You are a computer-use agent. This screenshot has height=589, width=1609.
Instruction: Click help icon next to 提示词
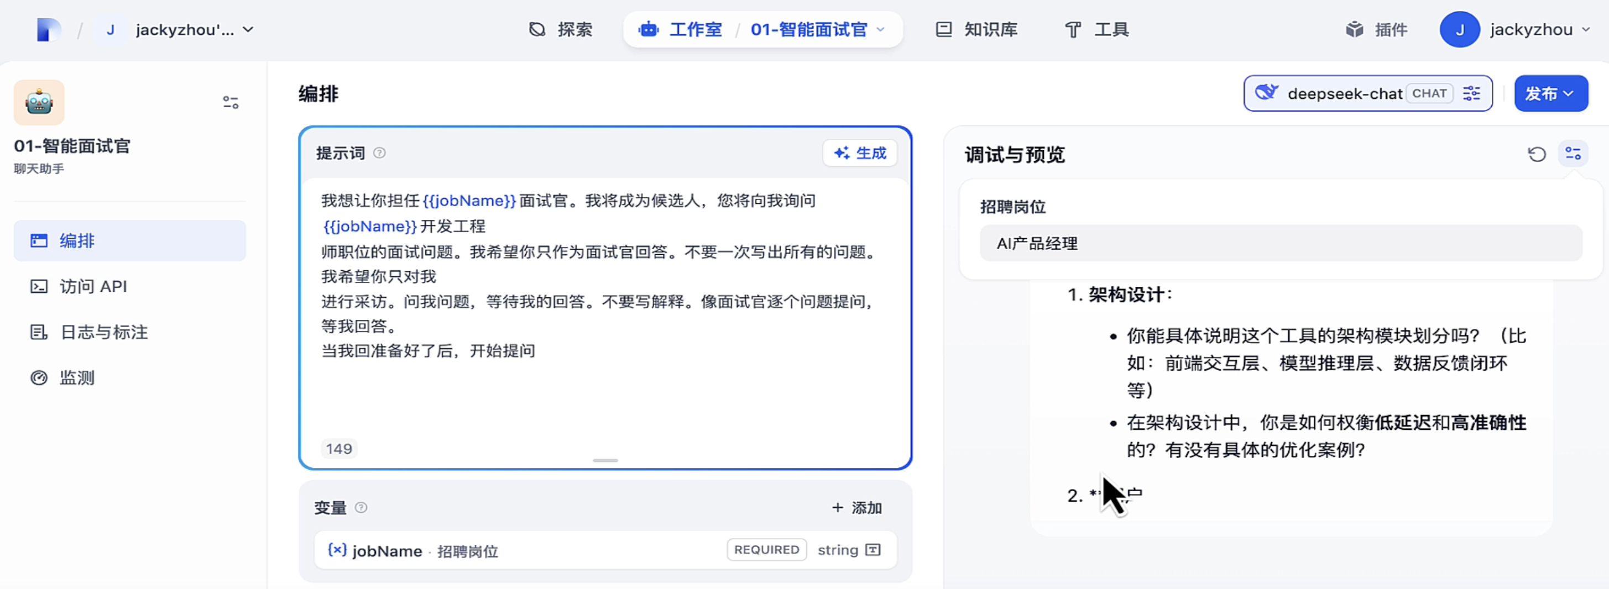click(379, 153)
